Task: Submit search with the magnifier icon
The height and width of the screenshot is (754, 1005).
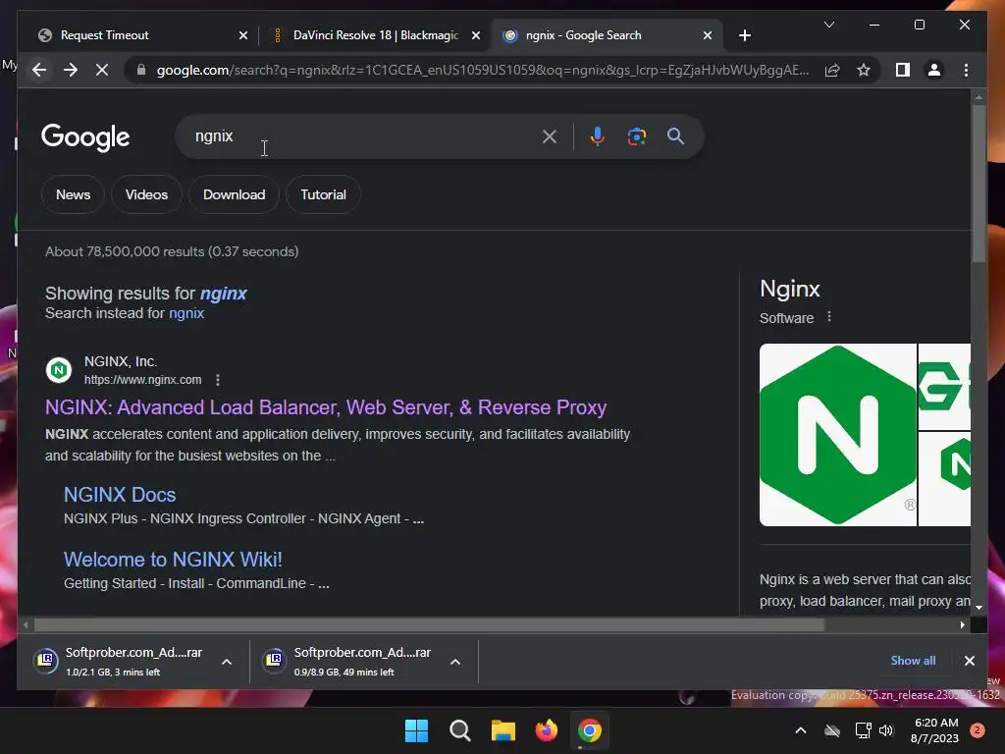Action: 675,136
